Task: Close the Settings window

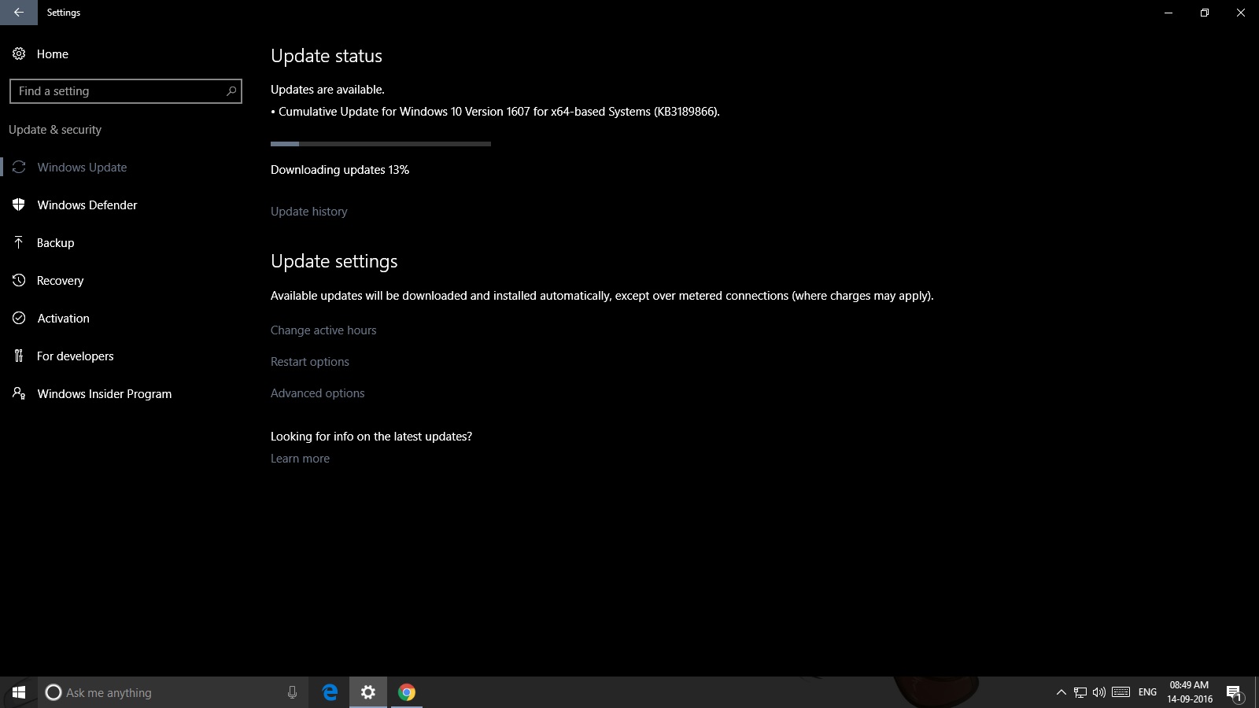Action: [1241, 13]
